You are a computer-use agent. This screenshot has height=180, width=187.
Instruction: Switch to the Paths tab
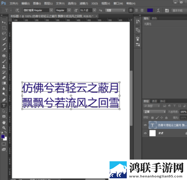pyautogui.click(x=162, y=101)
